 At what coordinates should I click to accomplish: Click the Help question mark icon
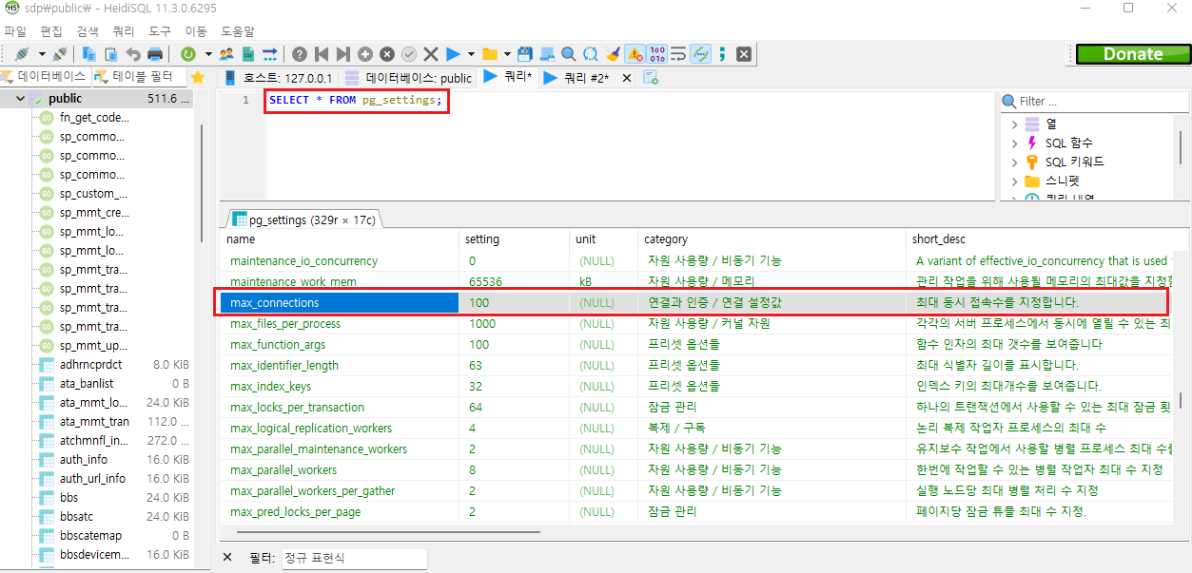pyautogui.click(x=299, y=54)
